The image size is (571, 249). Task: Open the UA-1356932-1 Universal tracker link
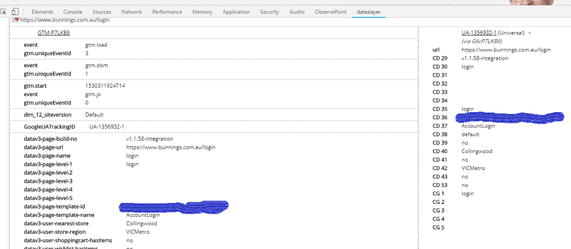(479, 33)
